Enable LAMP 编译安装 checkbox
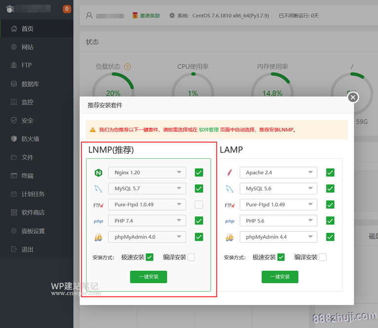This screenshot has width=378, height=328. pos(323,257)
